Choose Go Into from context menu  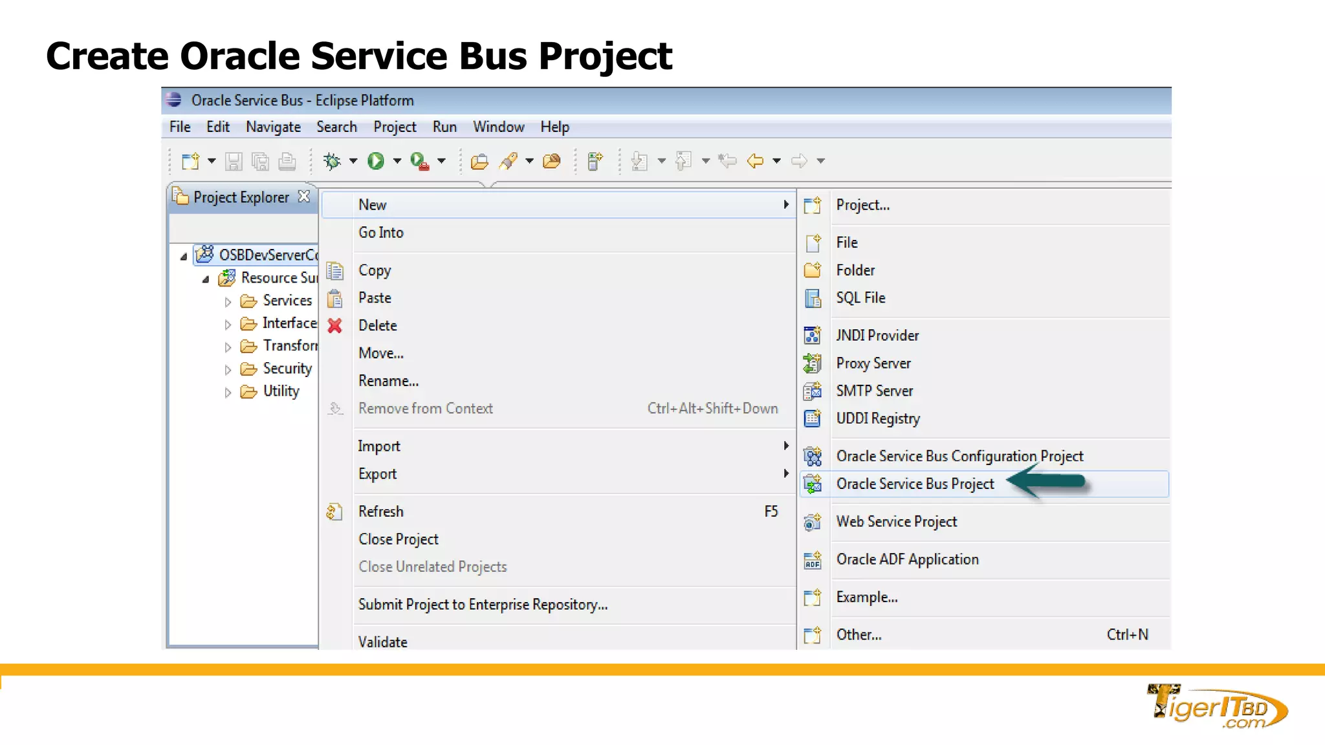pos(558,233)
